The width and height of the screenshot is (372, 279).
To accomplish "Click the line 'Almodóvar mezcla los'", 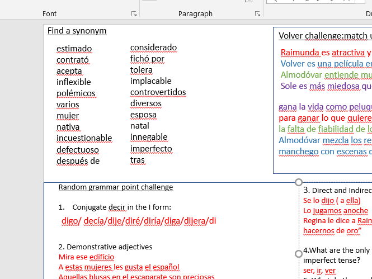I will click(325, 140).
